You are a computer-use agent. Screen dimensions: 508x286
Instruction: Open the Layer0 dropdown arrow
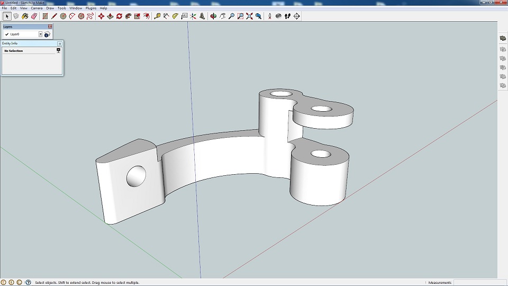coord(40,34)
